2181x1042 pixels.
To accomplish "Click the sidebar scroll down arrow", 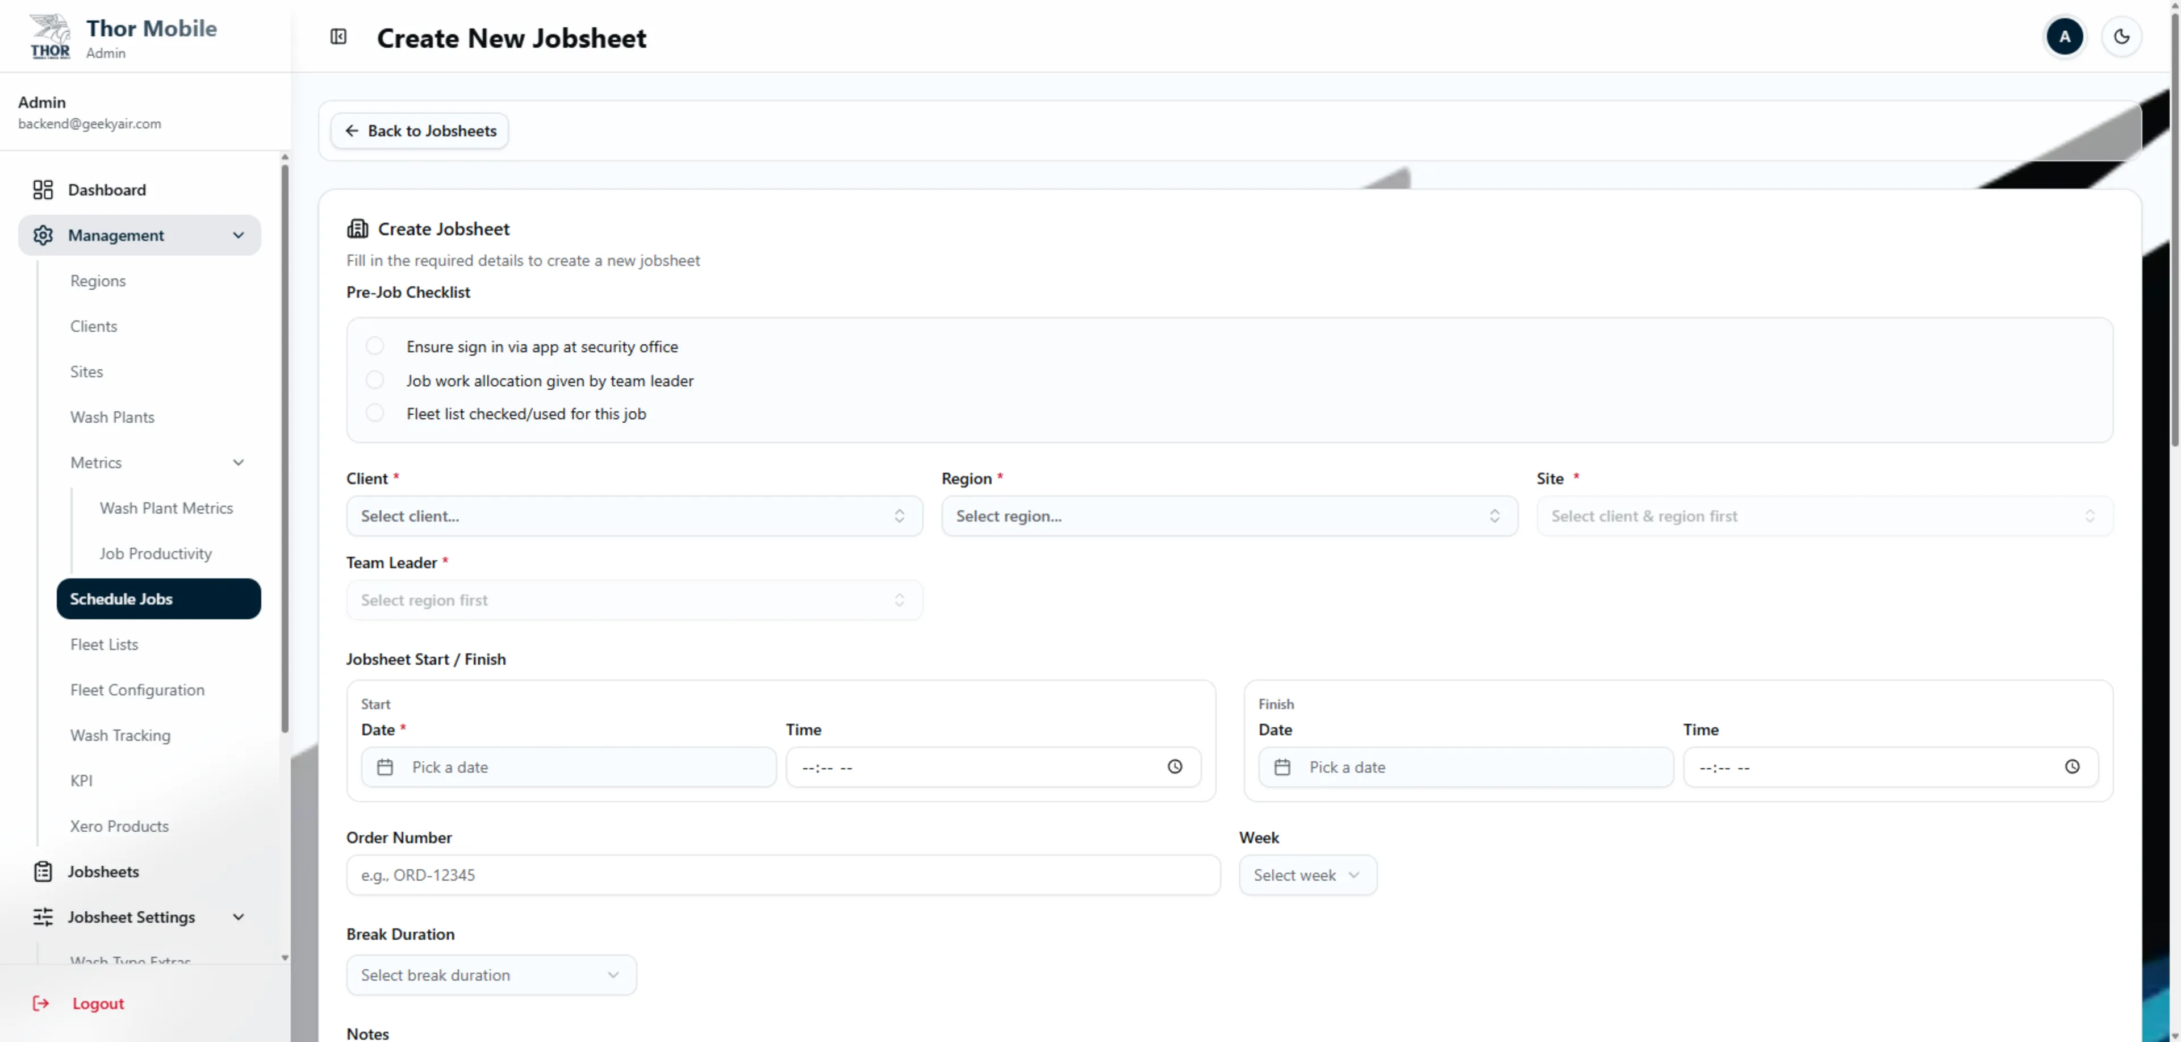I will tap(285, 958).
